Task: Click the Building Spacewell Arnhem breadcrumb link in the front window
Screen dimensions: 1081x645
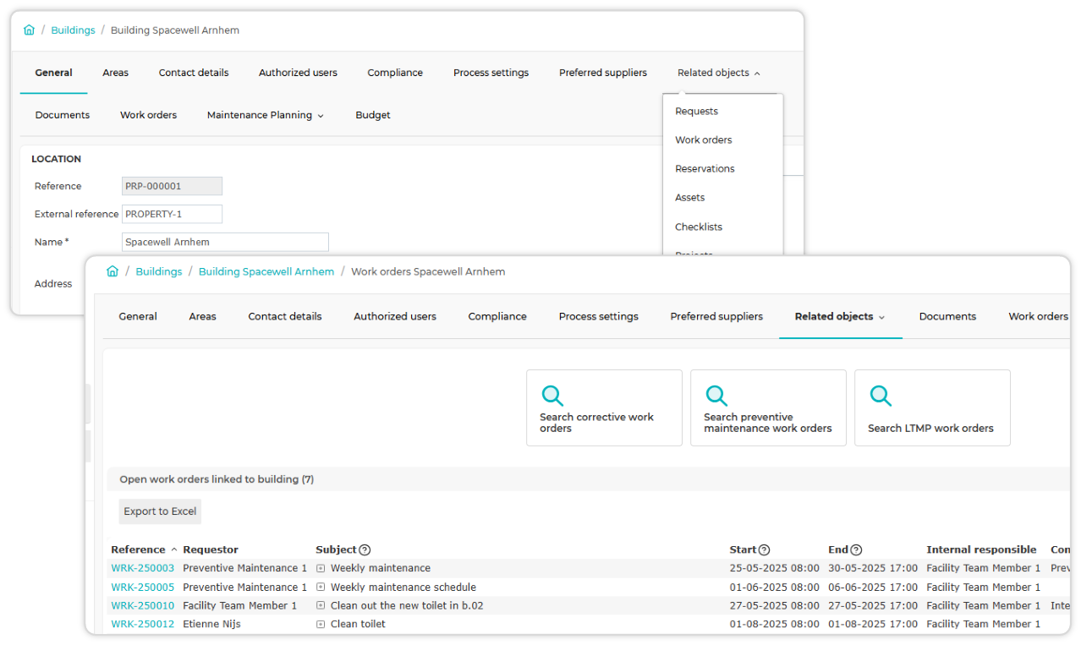Action: (x=266, y=271)
